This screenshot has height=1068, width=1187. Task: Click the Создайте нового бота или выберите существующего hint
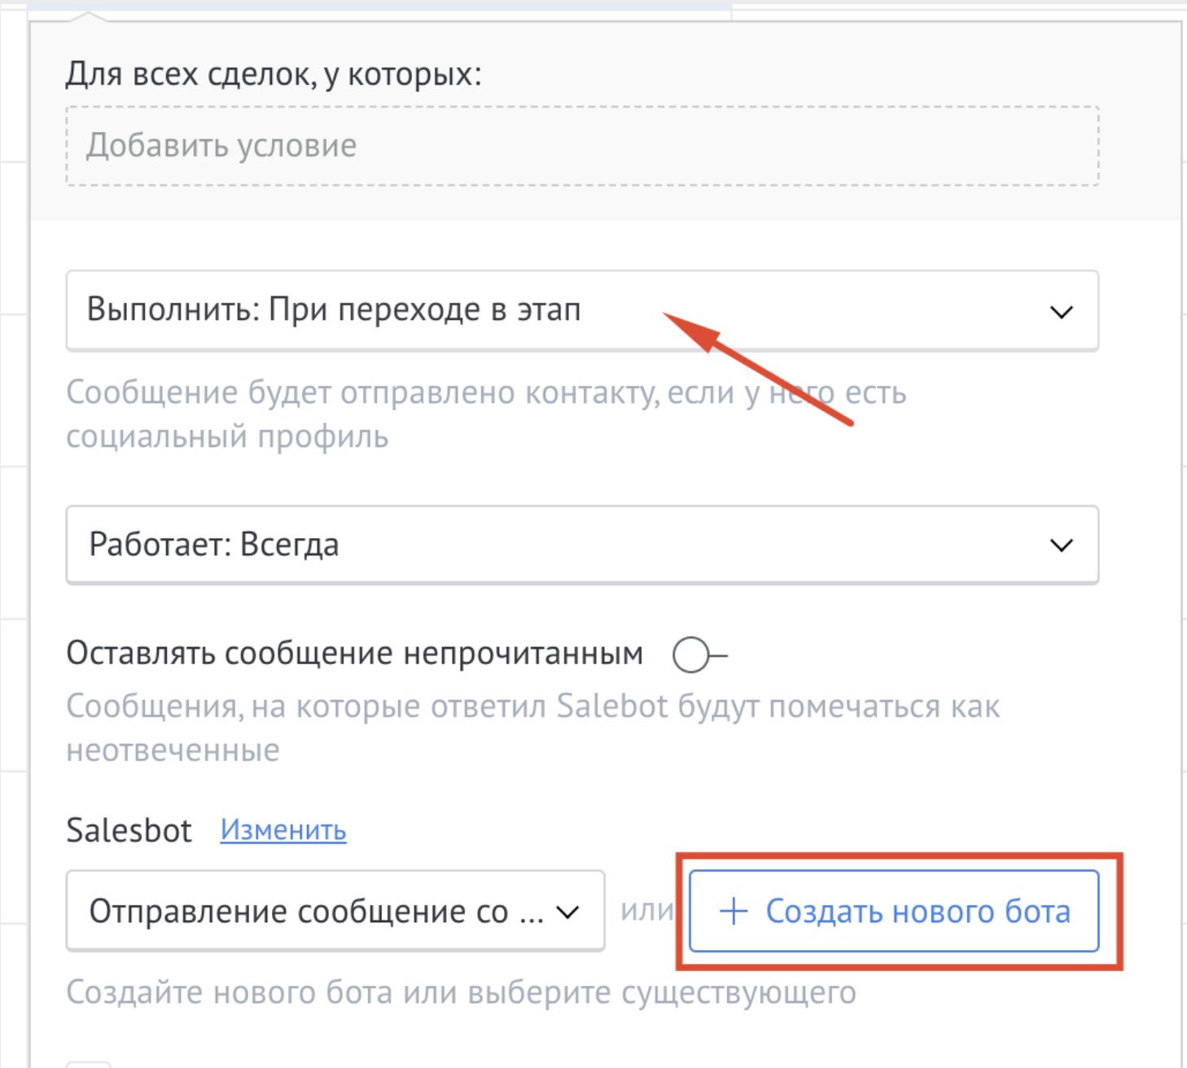(x=461, y=993)
